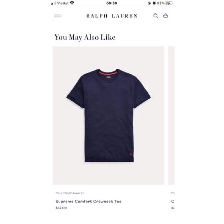The image size is (224, 224).
Task: Open the shopping bag icon
Action: [165, 16]
